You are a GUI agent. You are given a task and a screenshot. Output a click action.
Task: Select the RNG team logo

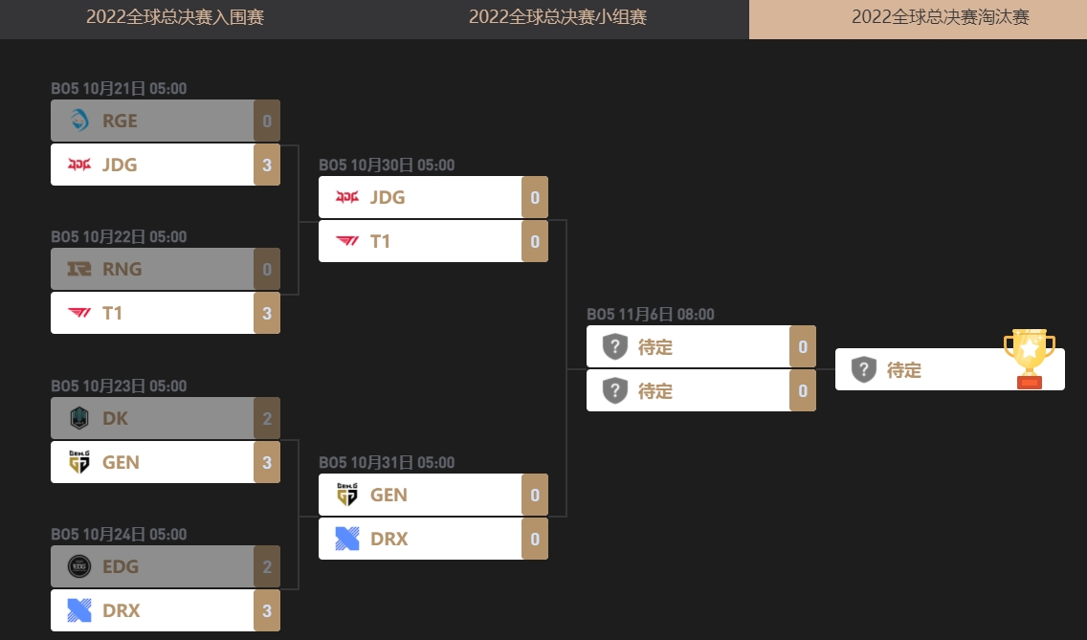click(x=78, y=269)
